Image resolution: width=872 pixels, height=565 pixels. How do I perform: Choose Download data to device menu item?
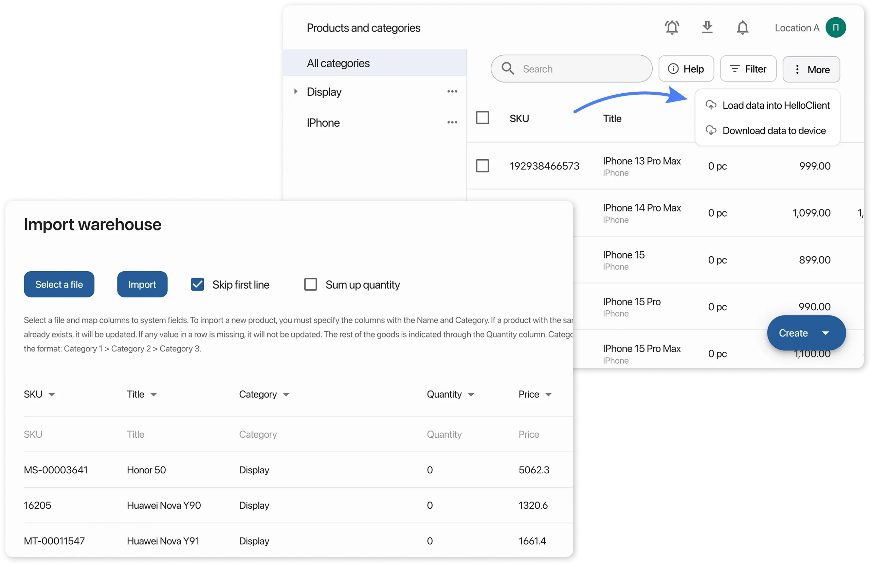(774, 131)
